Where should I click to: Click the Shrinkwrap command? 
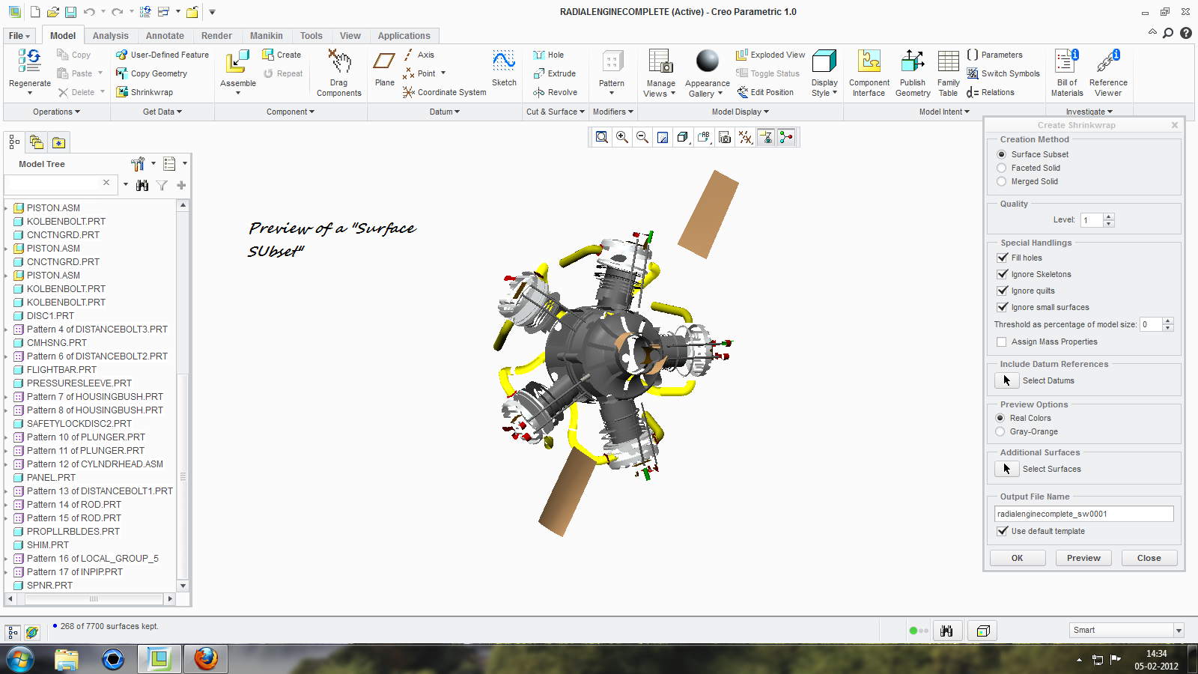(x=145, y=92)
